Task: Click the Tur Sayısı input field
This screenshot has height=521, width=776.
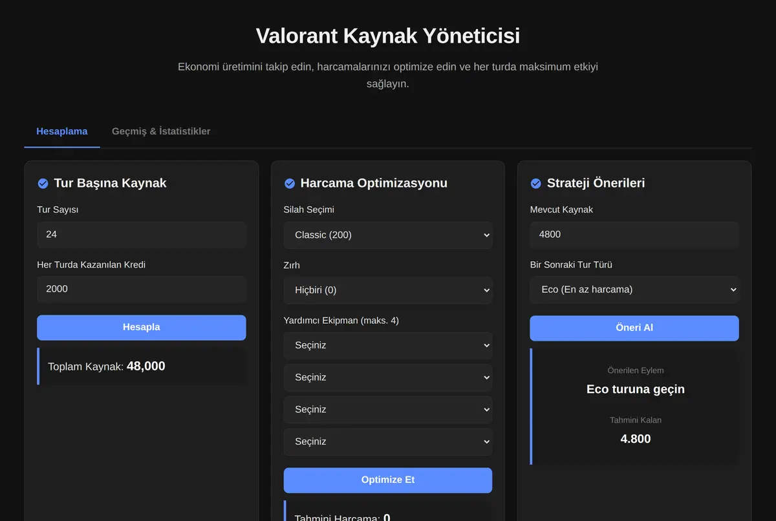Action: 142,235
